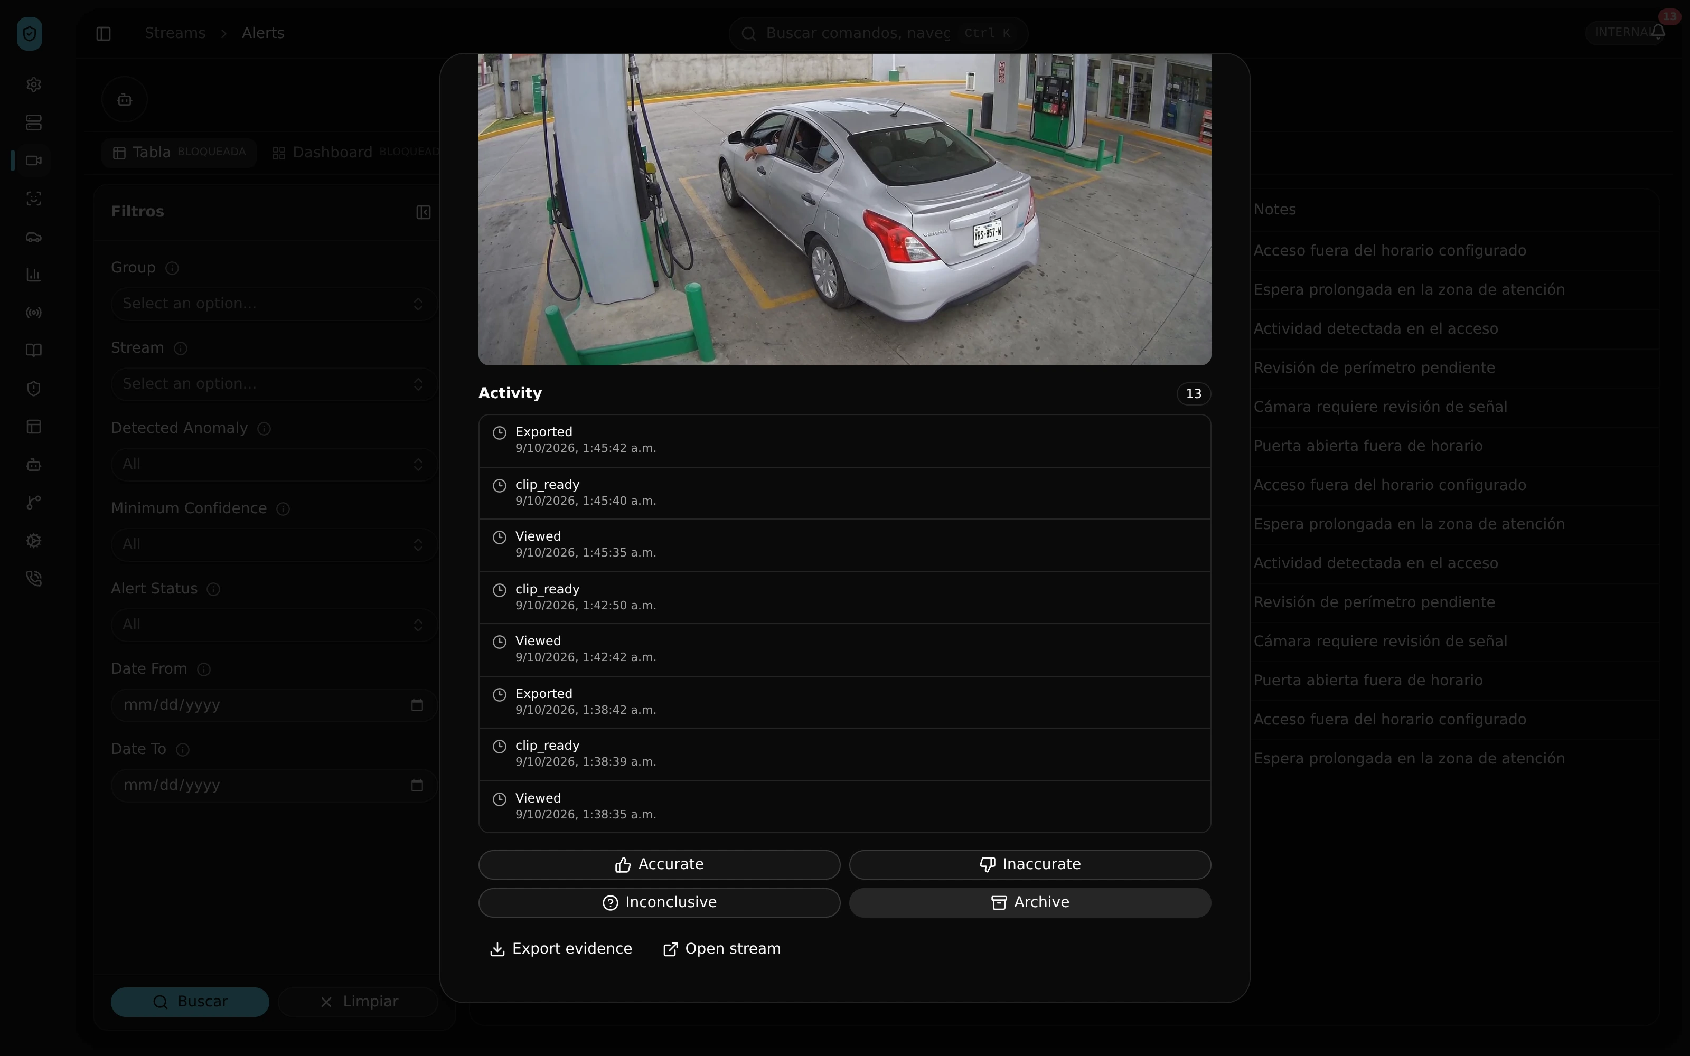Click the robot button above the Tabla tab
The image size is (1690, 1056).
(124, 99)
